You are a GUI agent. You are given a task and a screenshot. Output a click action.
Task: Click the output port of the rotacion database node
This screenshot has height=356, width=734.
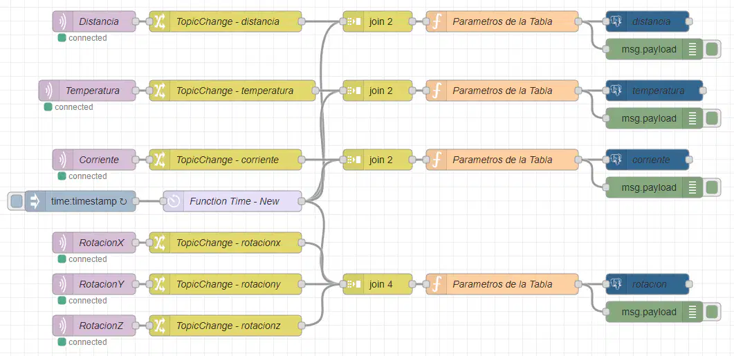(x=689, y=284)
